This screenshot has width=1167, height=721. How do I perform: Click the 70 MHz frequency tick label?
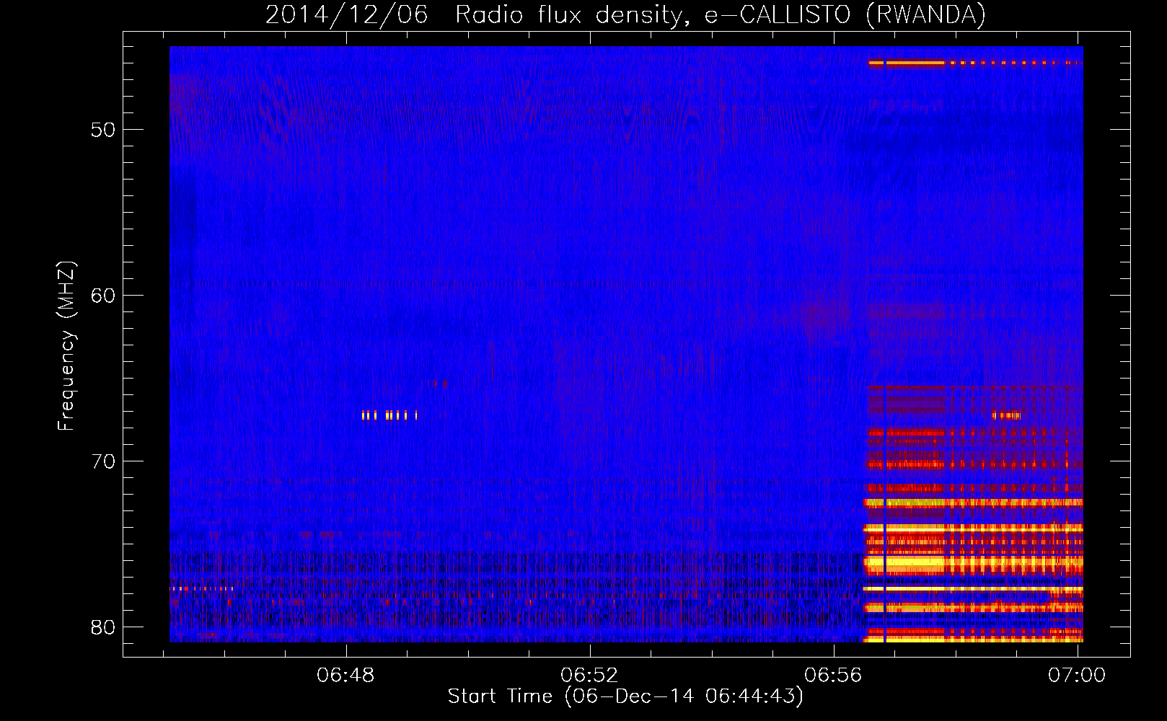[103, 461]
